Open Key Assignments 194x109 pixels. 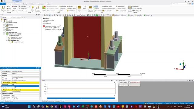(121, 11)
